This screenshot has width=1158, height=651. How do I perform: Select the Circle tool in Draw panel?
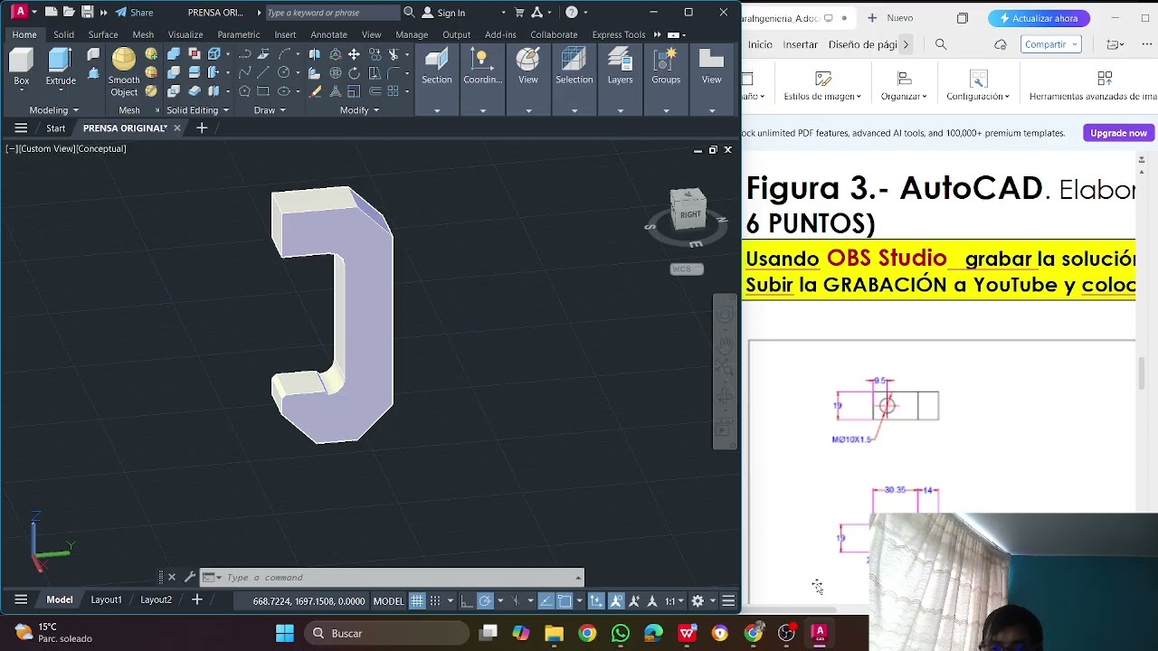tap(283, 73)
